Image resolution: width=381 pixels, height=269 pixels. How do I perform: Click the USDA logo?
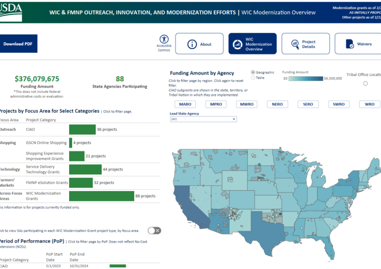pyautogui.click(x=11, y=13)
